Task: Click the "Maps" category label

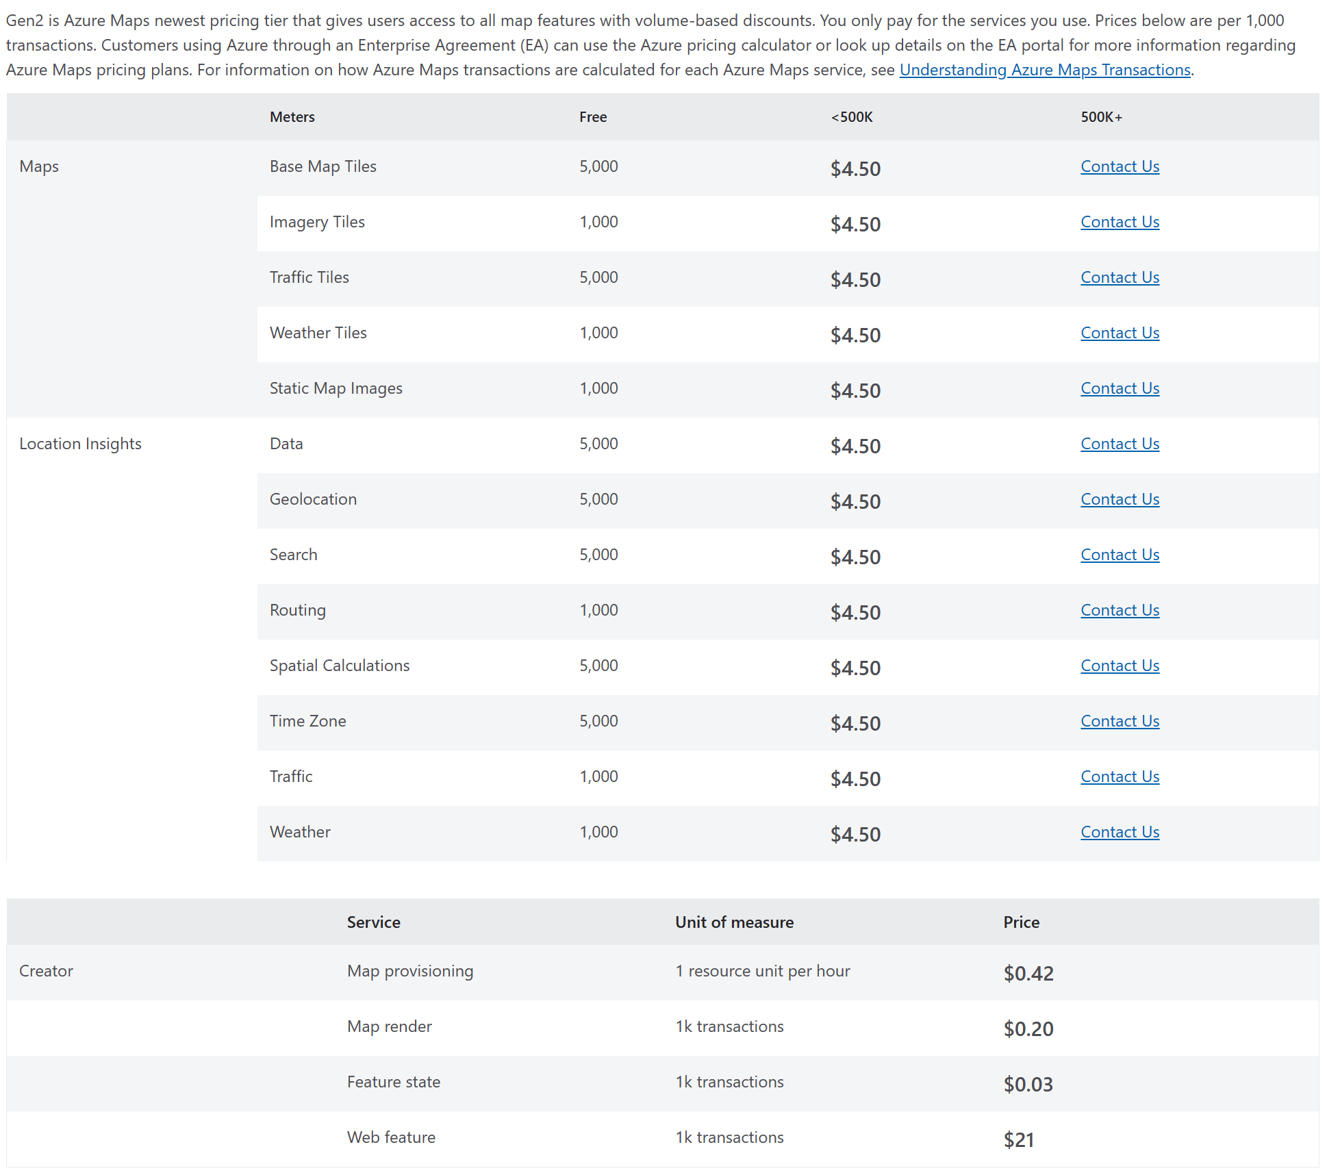Action: [39, 166]
